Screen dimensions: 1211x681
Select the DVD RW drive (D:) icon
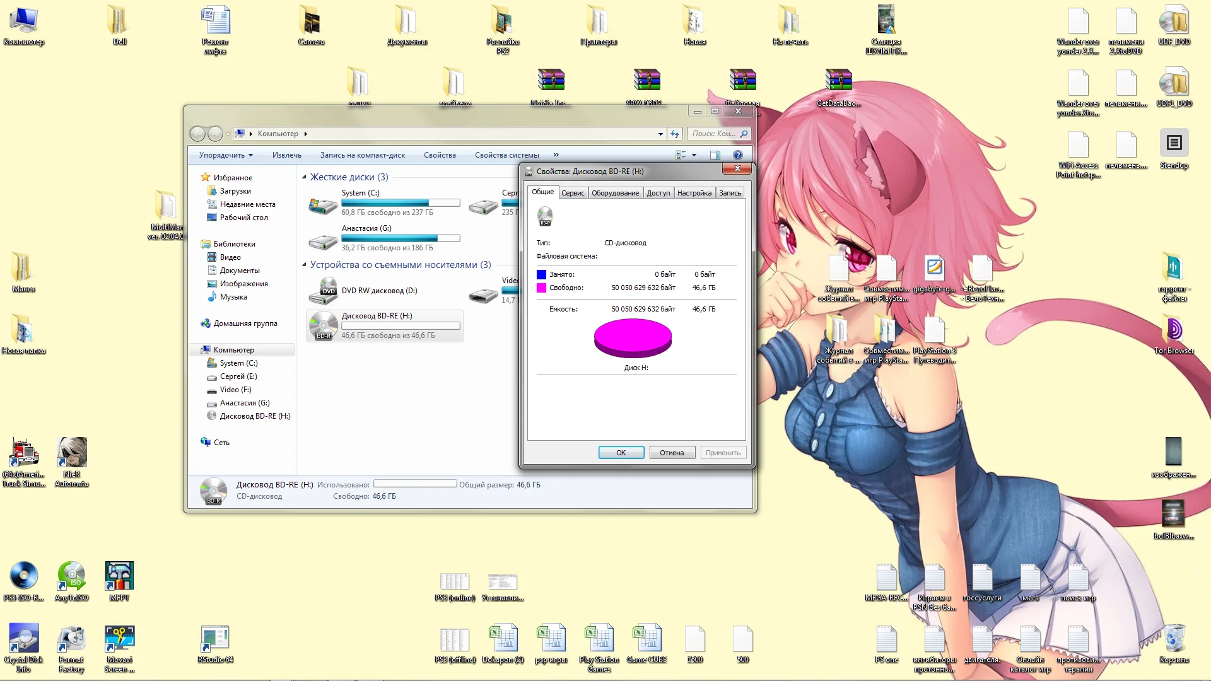tap(324, 291)
